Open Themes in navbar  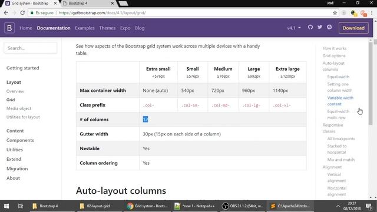pos(107,28)
